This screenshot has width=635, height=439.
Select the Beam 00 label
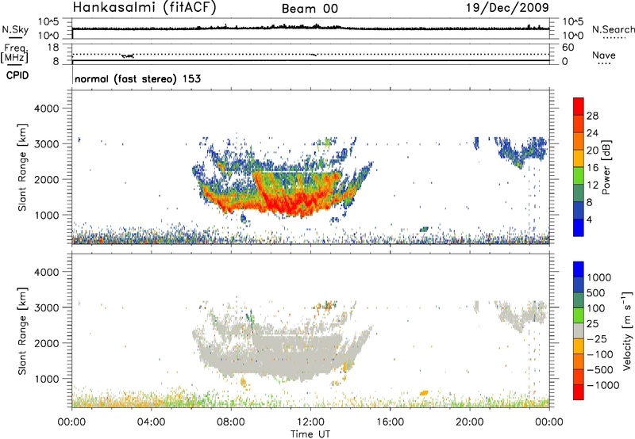coord(310,9)
